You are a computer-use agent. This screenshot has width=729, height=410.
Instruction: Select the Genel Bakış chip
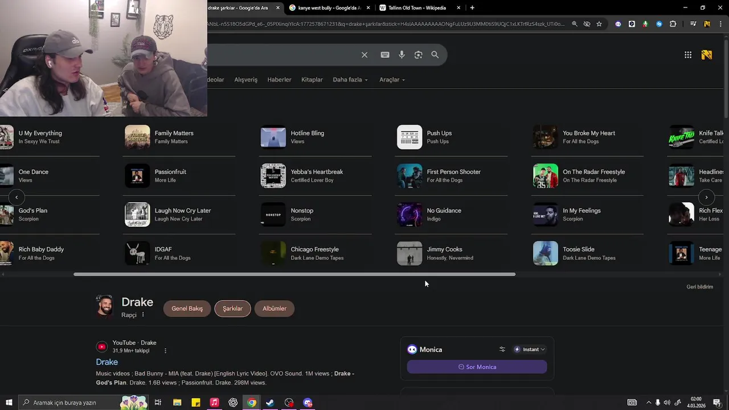187,309
